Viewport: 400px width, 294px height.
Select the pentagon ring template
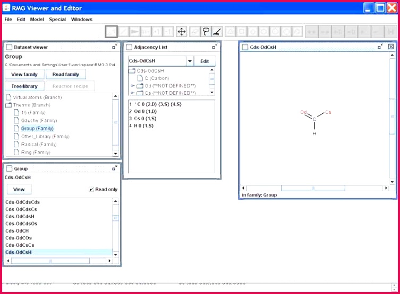click(x=253, y=32)
